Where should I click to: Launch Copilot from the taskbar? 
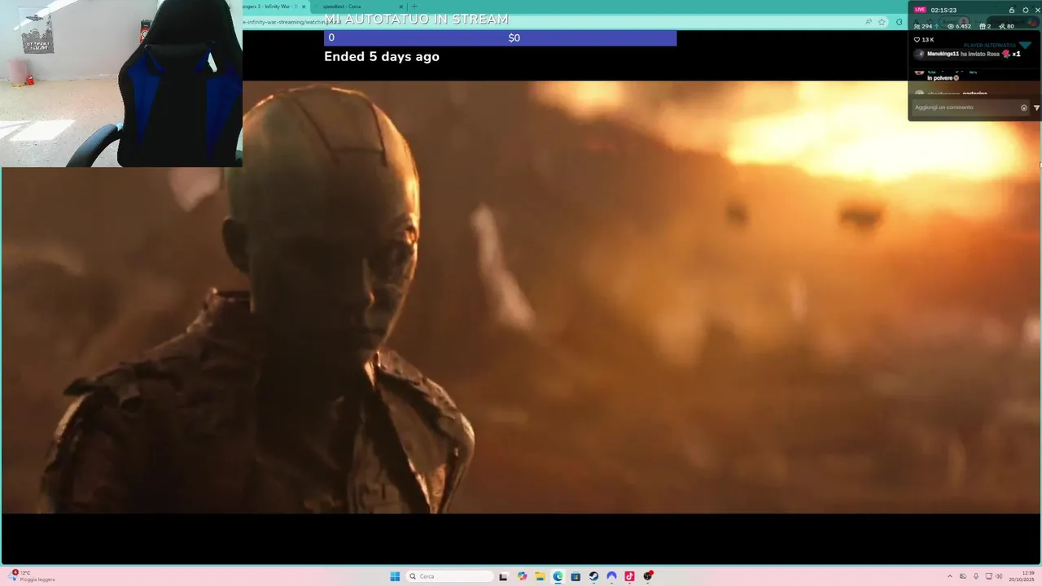tap(522, 576)
